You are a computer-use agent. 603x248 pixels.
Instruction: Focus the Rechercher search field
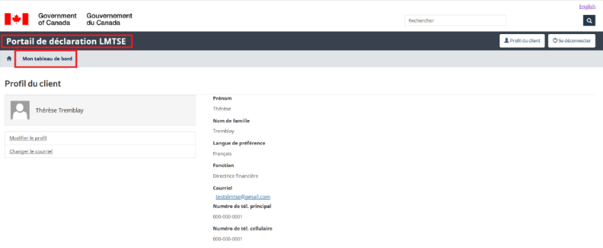pos(455,20)
